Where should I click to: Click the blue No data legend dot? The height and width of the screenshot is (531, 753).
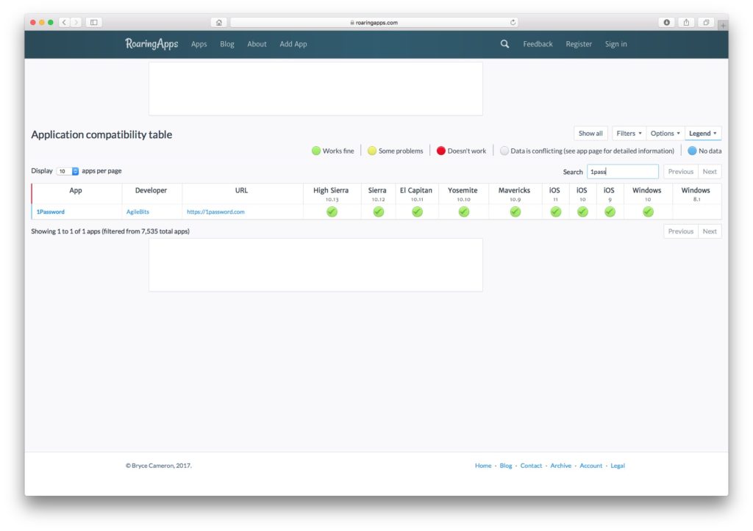tap(692, 151)
